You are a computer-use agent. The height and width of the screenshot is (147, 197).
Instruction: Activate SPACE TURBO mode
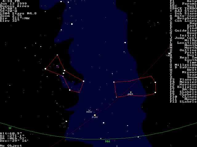(183, 9)
